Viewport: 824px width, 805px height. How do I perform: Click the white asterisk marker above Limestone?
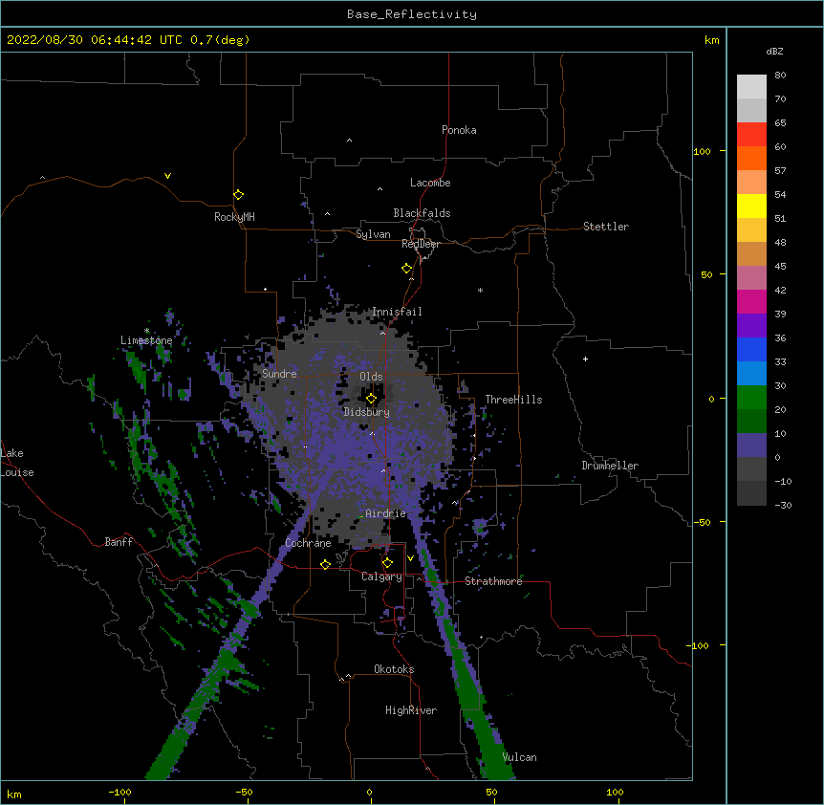pos(147,331)
